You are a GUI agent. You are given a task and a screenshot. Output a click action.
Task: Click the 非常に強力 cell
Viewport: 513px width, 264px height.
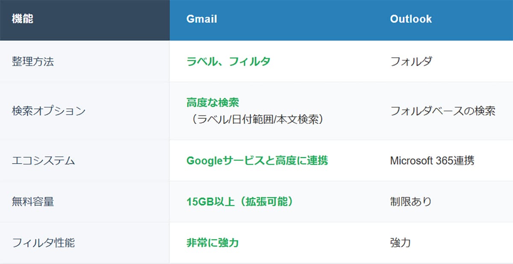[x=212, y=243]
